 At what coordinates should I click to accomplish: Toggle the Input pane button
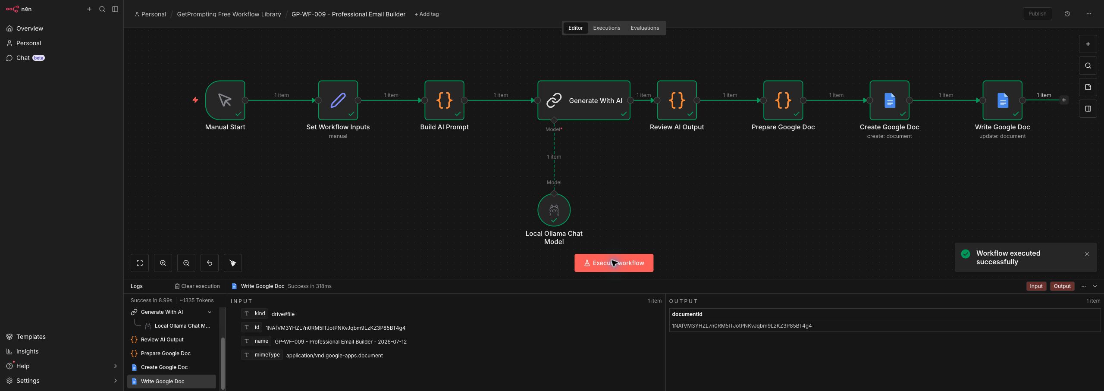(x=1036, y=286)
